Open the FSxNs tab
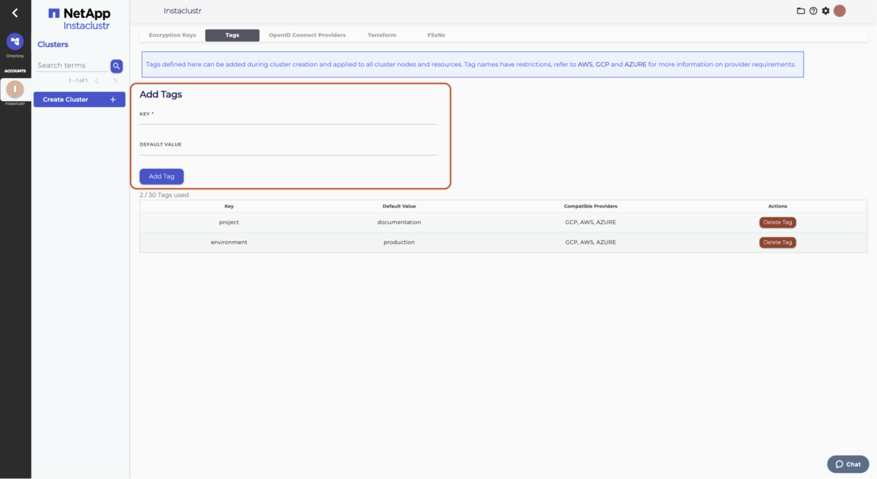Screen dimensions: 877x479 436,35
